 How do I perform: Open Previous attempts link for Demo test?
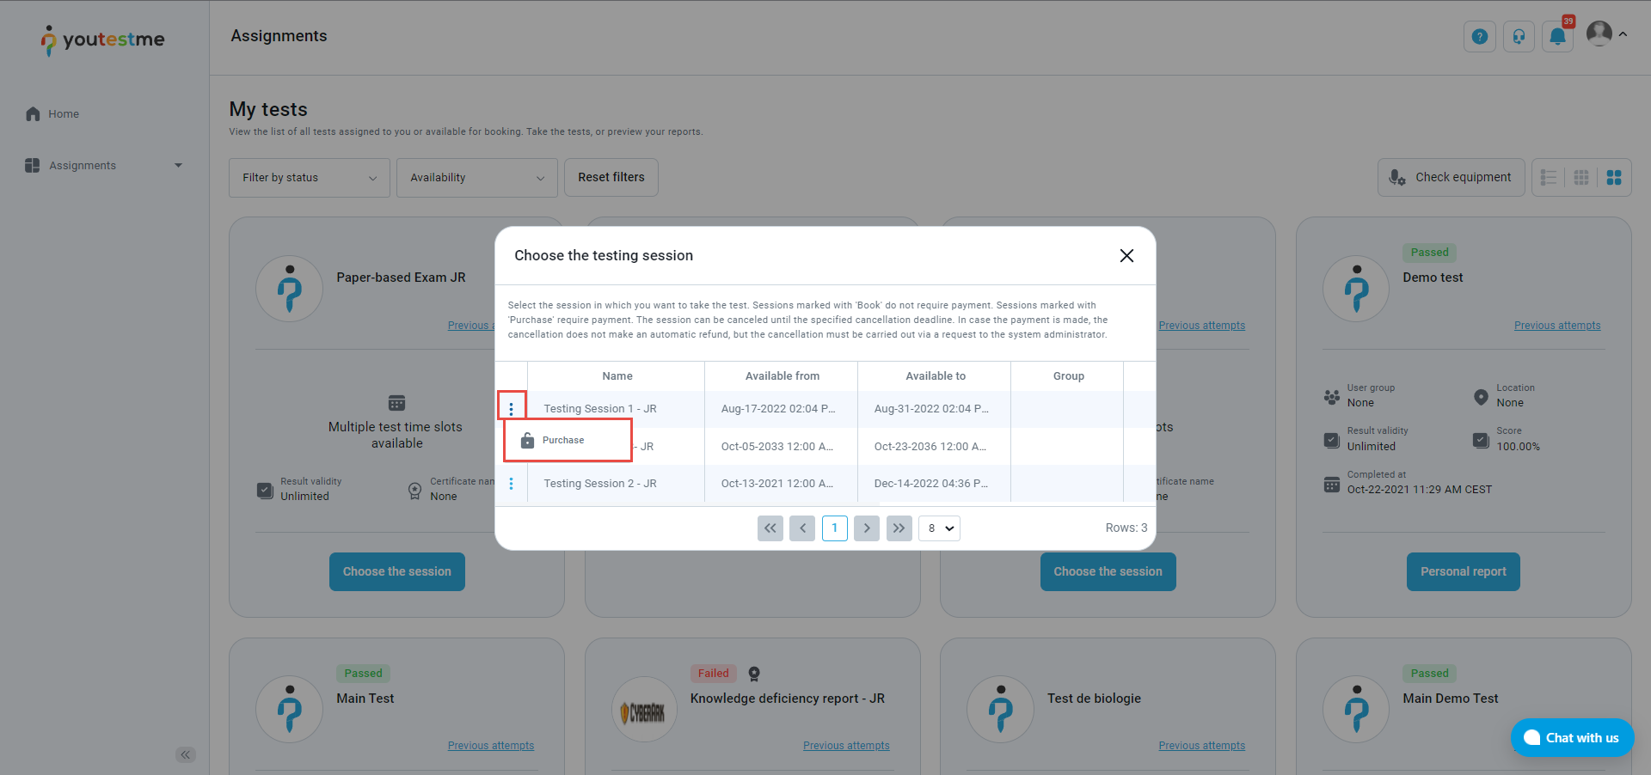pos(1556,326)
